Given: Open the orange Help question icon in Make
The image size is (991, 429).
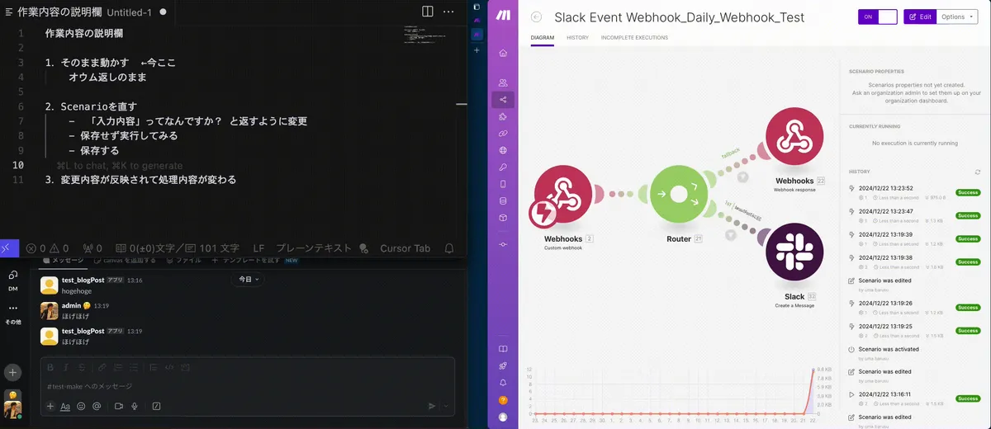Looking at the screenshot, I should point(503,400).
